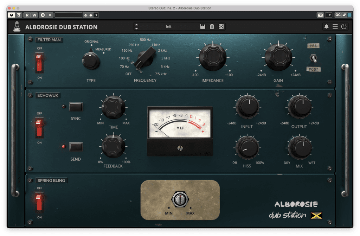
Task: Click the automation 'a' circle icon
Action: (x=43, y=15)
